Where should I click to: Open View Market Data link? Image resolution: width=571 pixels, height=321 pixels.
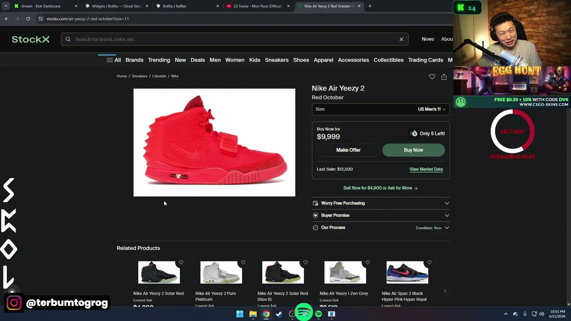coord(426,169)
